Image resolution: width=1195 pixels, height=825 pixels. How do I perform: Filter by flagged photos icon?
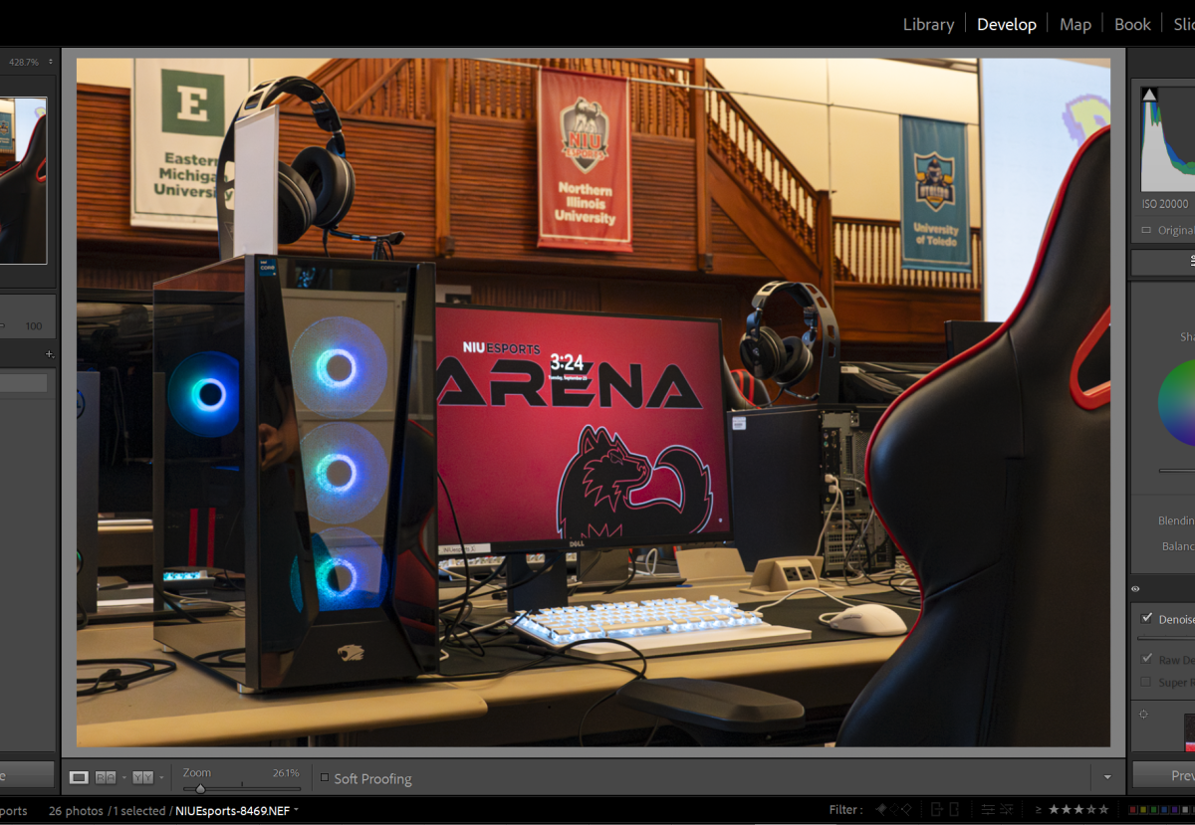(879, 810)
